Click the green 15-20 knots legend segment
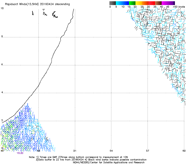 [132, 3]
